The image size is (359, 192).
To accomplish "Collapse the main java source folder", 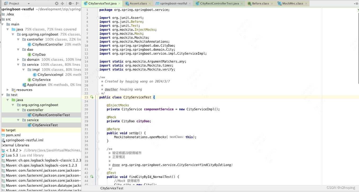I will tap(8, 29).
